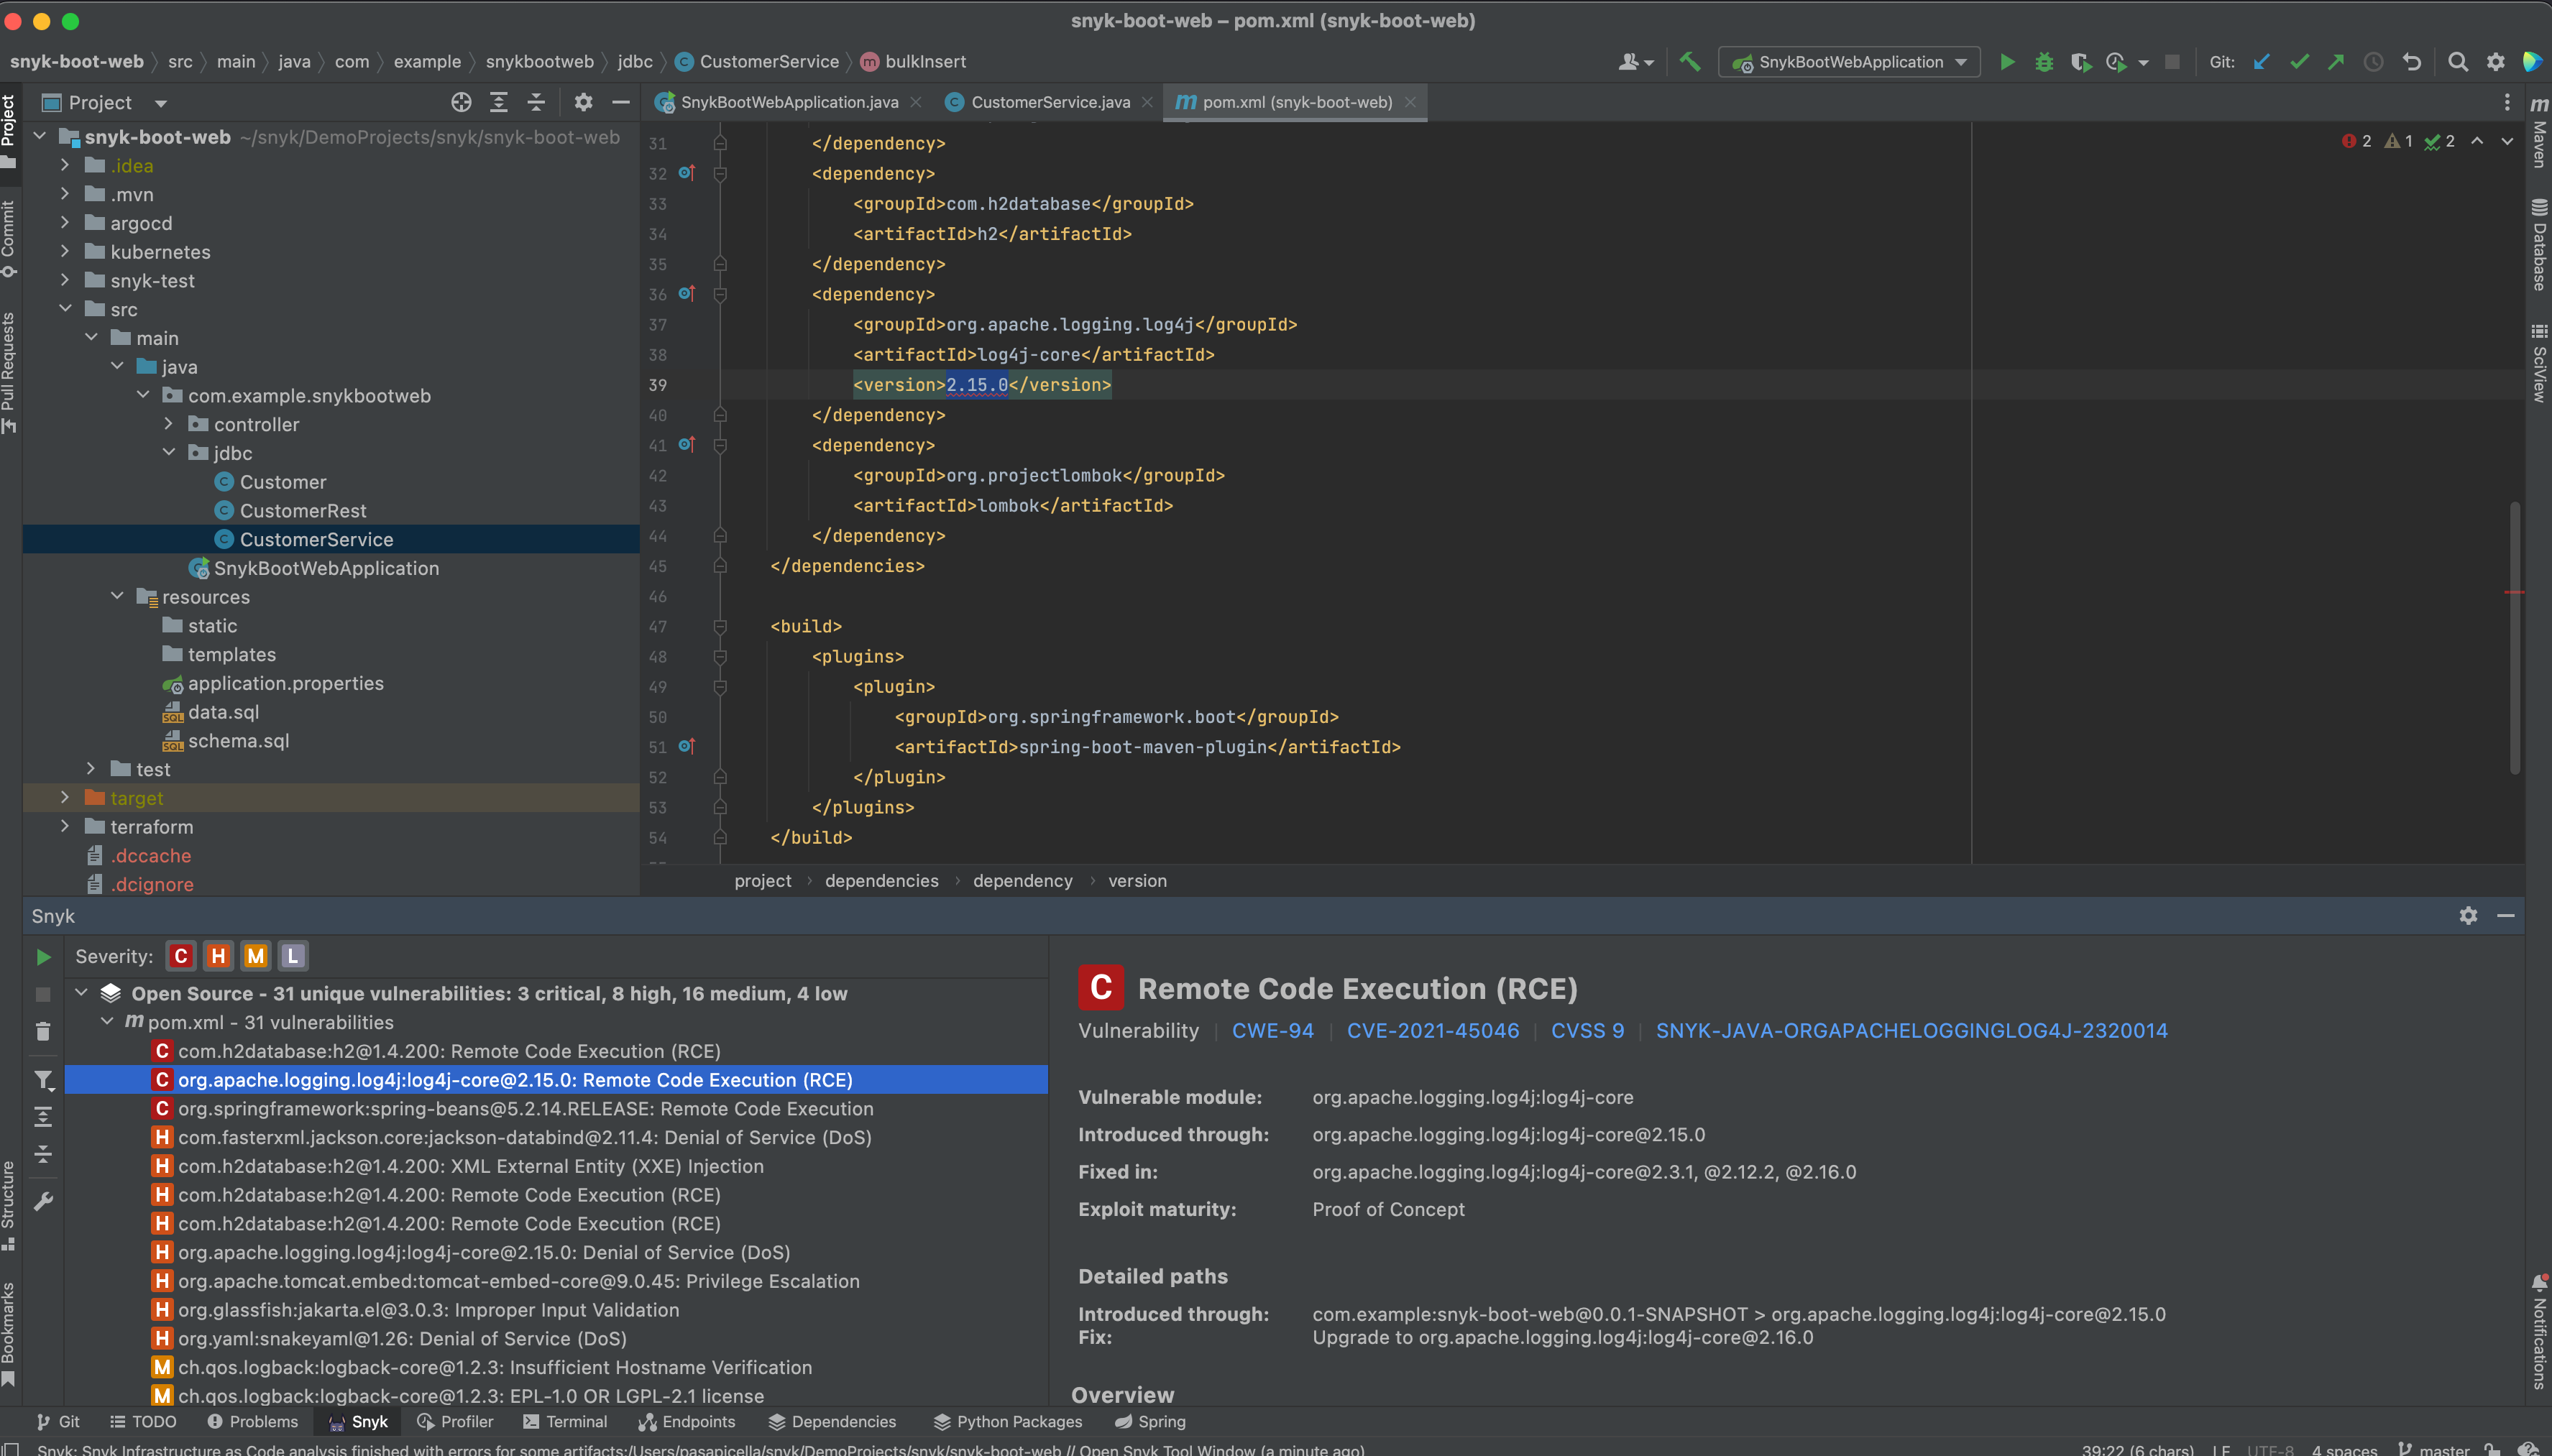This screenshot has width=2552, height=1456.
Task: Open the Snyk filter options
Action: [x=43, y=1080]
